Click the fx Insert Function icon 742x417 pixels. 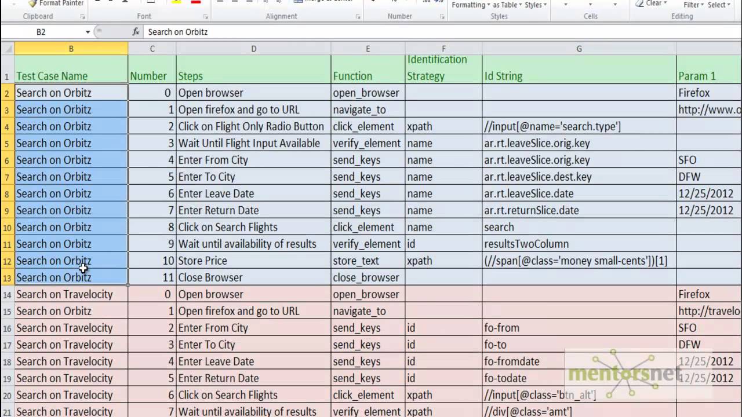click(x=136, y=32)
